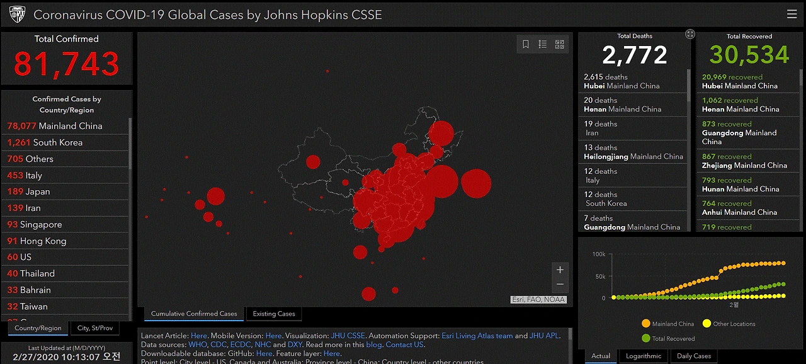Select Japan in confirmed cases list
The width and height of the screenshot is (806, 364).
pyautogui.click(x=65, y=191)
